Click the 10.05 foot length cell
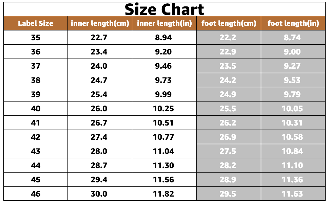329x203 pixels. tap(292, 109)
